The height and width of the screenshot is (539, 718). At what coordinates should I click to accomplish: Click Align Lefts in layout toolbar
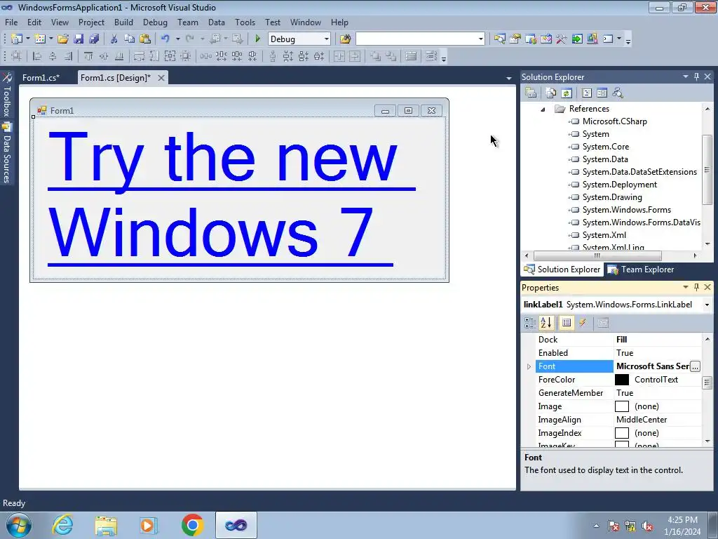pos(37,56)
